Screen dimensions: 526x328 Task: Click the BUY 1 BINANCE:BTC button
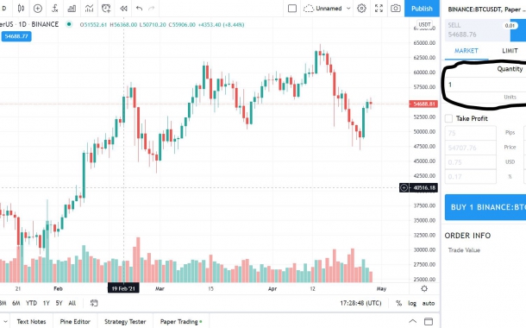point(485,207)
